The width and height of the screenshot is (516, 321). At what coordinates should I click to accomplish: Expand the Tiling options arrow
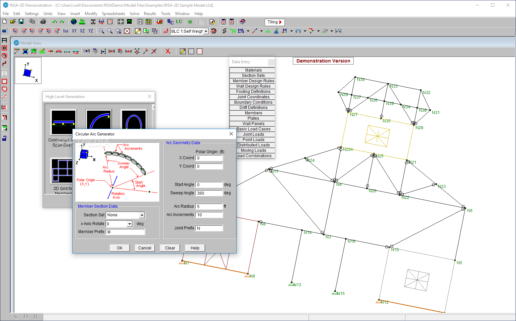280,22
